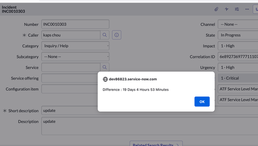This screenshot has height=146, width=258.
Task: Expand the Subcategory dropdown
Action: (x=76, y=57)
